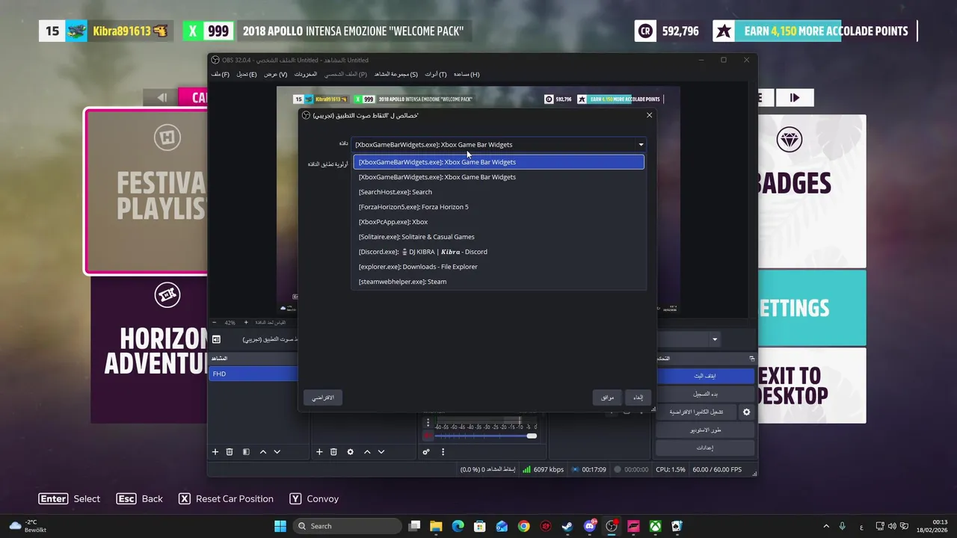The image size is (957, 538).
Task: Click the CPU: 1.5% status bar entry
Action: pos(670,469)
